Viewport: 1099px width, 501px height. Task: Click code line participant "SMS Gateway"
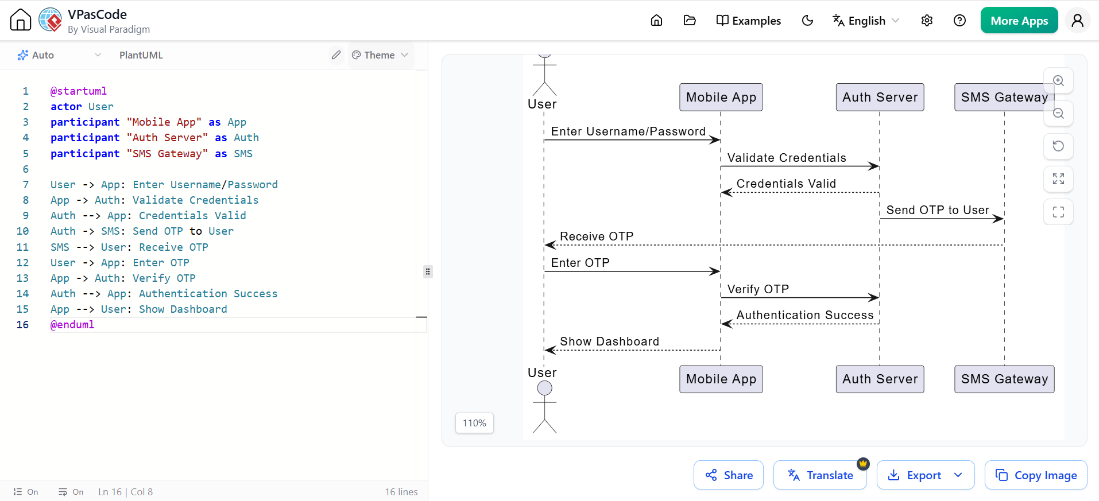(152, 154)
